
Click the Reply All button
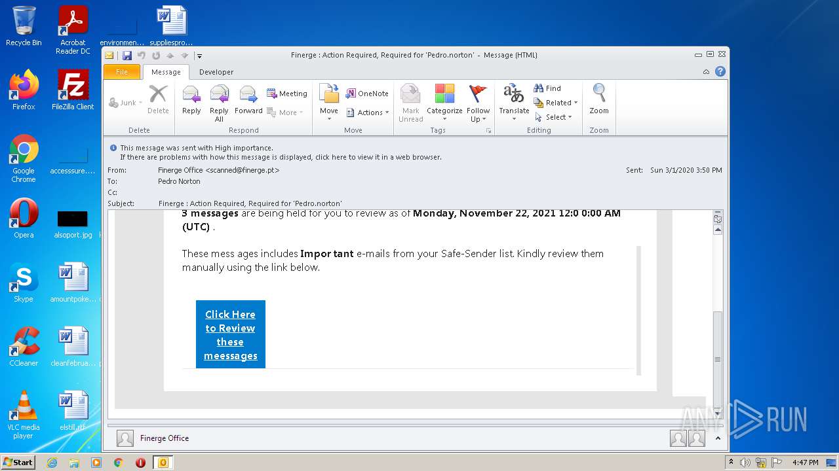click(x=219, y=103)
